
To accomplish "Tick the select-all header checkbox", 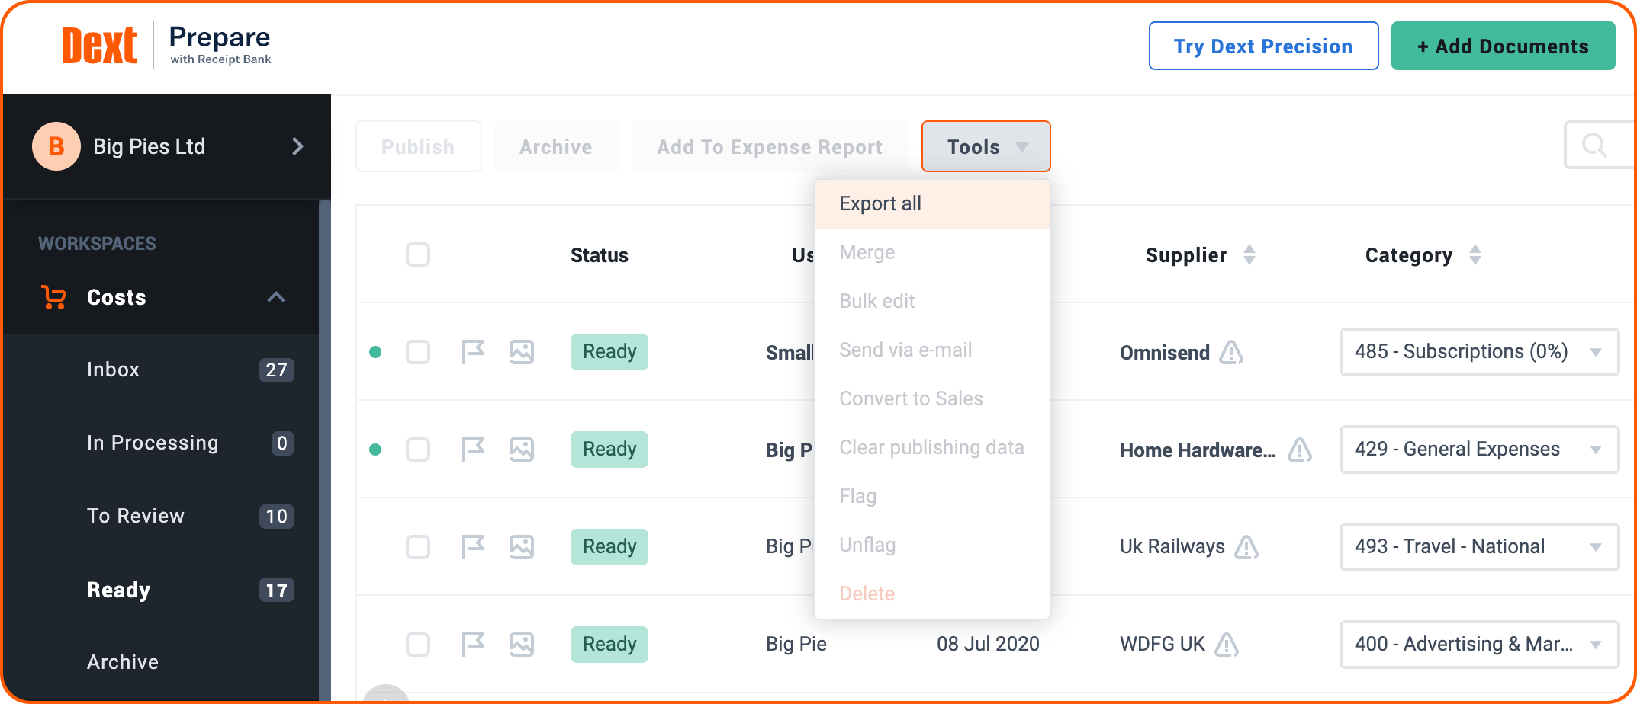I will 418,254.
